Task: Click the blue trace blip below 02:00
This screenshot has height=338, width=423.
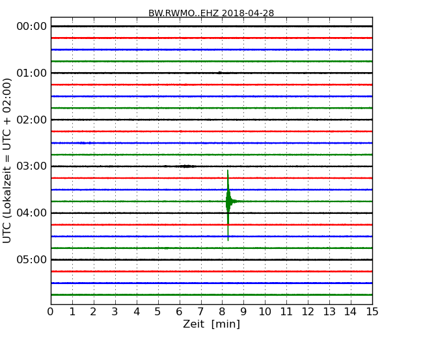Action: pos(85,143)
